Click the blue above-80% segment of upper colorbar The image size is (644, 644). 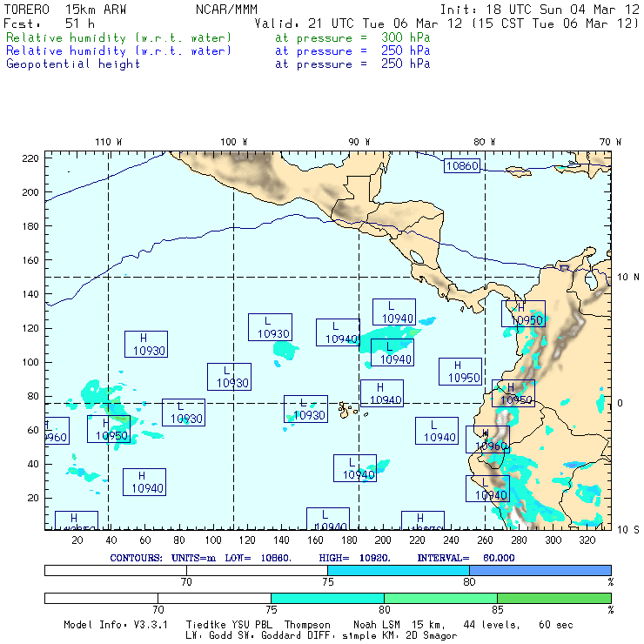tap(540, 570)
